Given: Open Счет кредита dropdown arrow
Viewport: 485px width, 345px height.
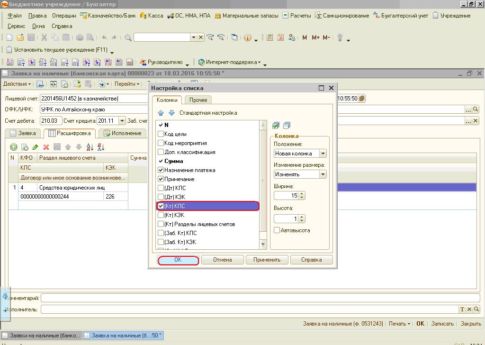Looking at the screenshot, I should click(122, 121).
